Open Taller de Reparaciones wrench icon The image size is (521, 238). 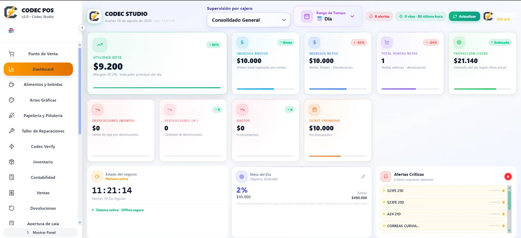tap(12, 131)
